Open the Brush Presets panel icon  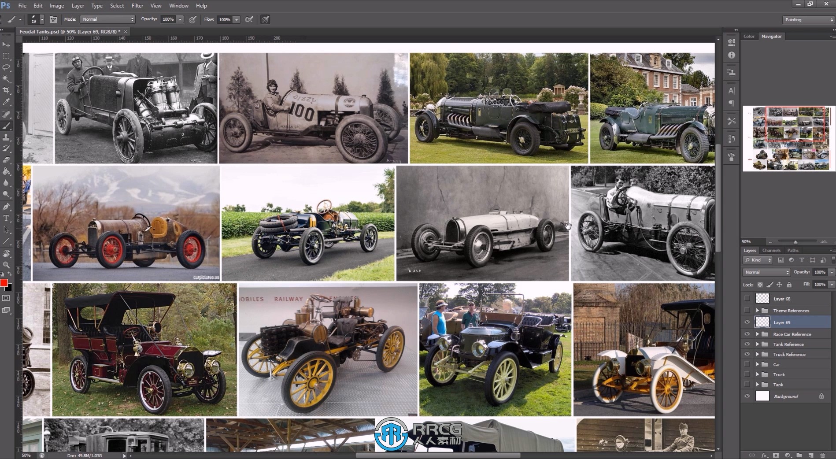coord(732,157)
